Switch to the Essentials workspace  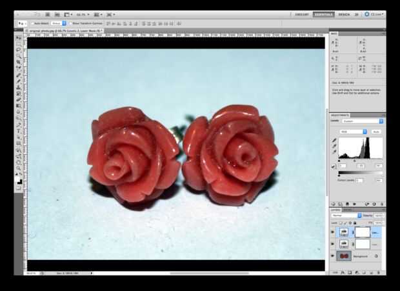[323, 15]
